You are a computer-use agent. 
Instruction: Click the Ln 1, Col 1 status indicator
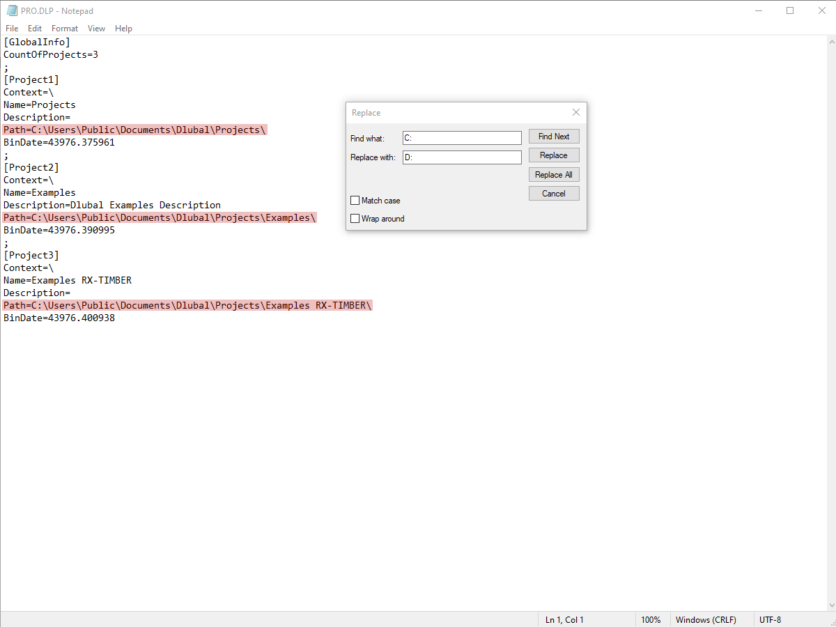pyautogui.click(x=564, y=619)
